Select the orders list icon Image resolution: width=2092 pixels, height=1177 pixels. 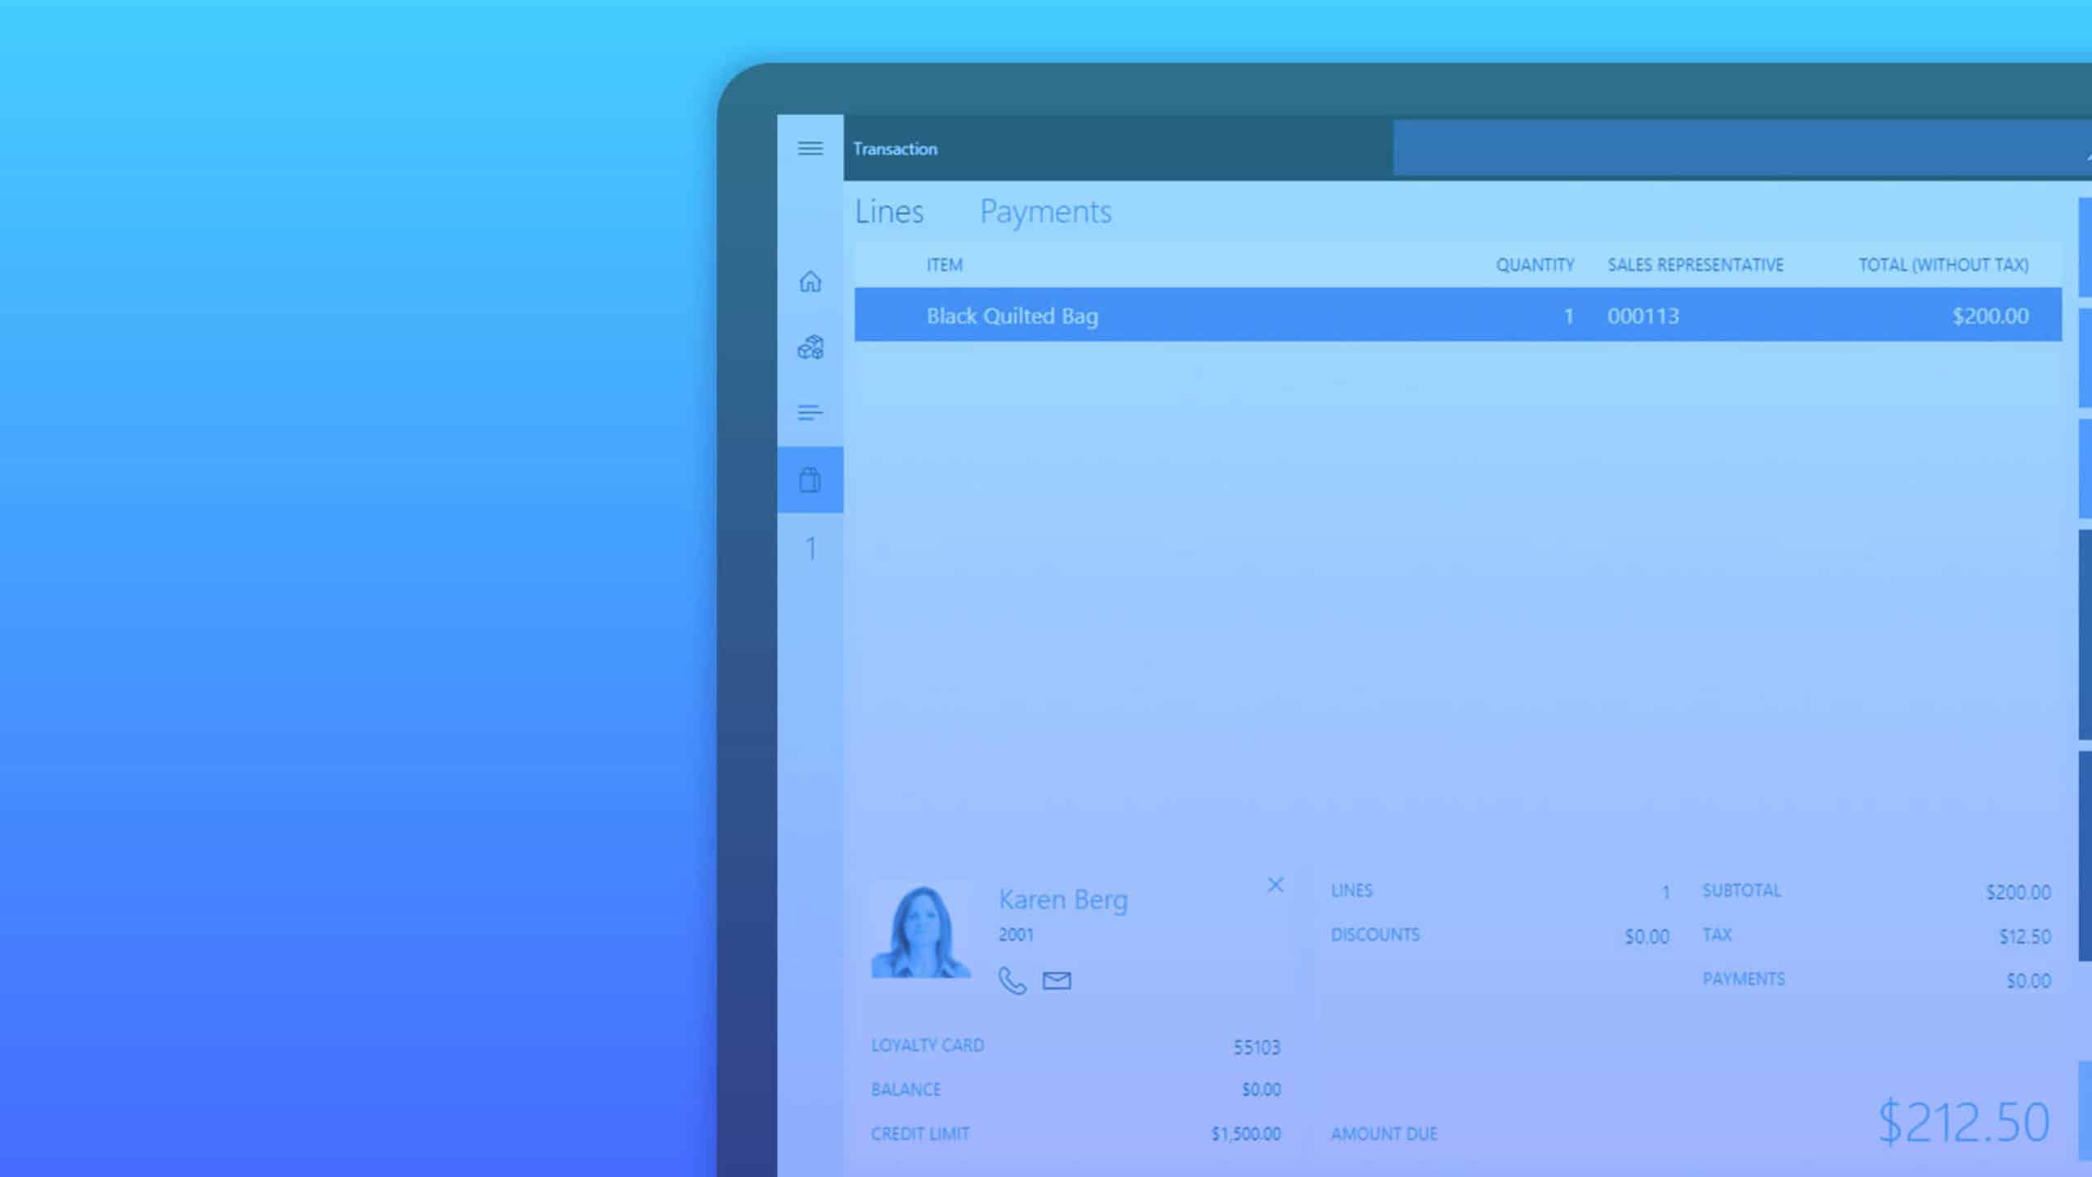(x=809, y=413)
